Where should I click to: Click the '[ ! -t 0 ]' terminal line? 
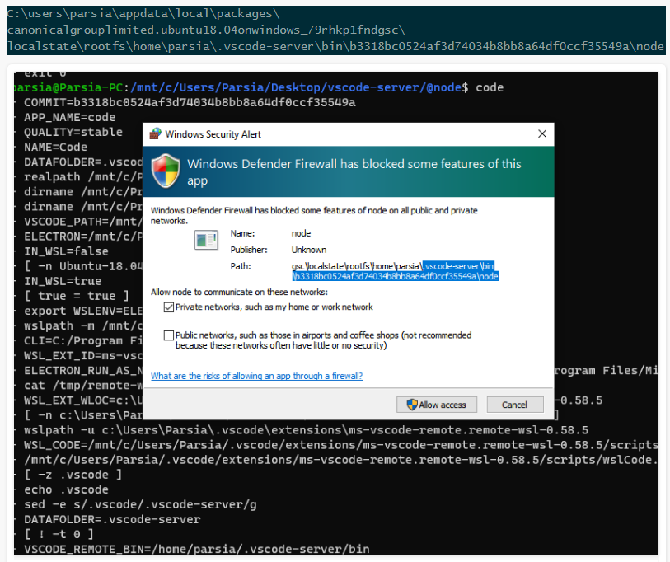[59, 534]
